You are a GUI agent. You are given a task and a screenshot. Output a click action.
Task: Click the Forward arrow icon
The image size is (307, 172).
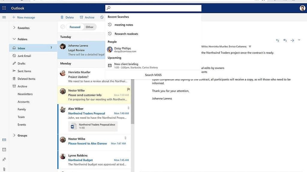point(292,40)
